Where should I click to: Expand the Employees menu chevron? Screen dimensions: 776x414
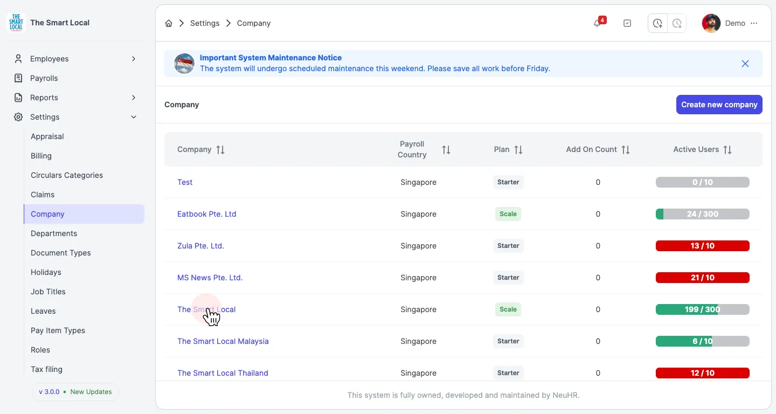tap(134, 59)
